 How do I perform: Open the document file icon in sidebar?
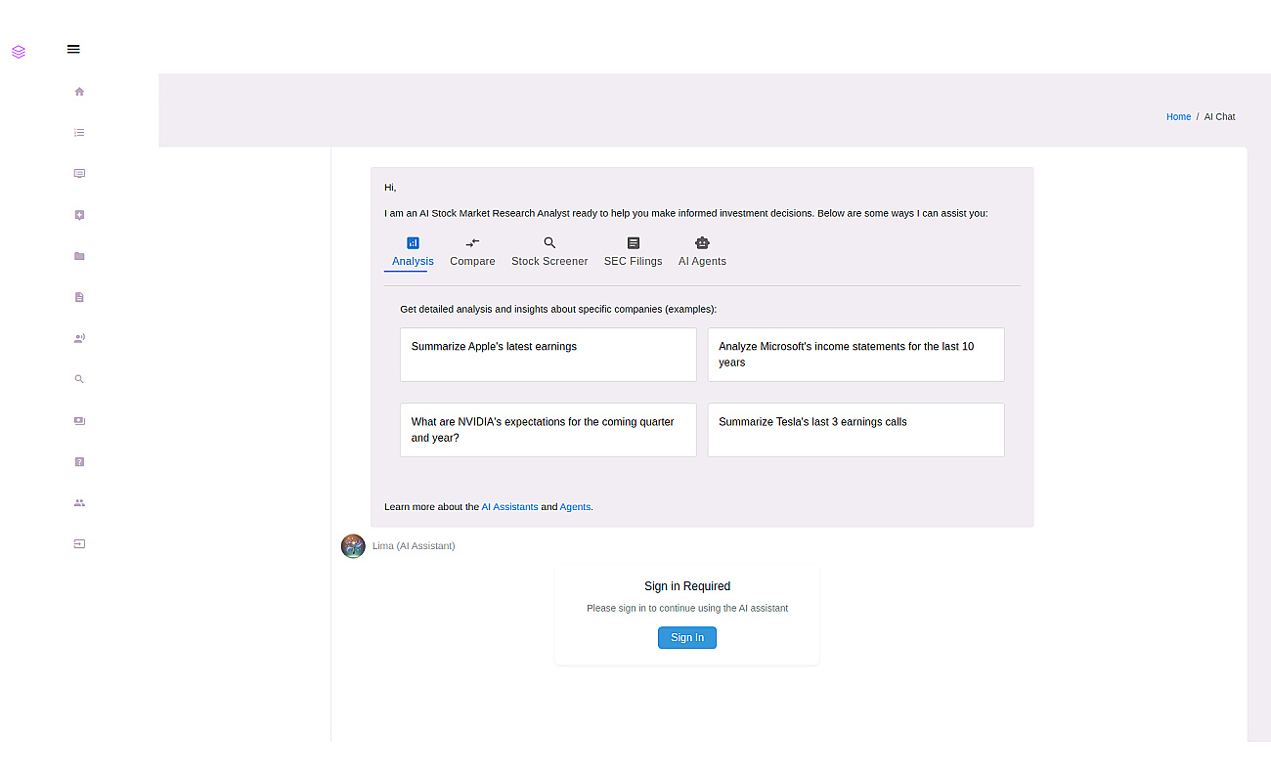tap(79, 297)
